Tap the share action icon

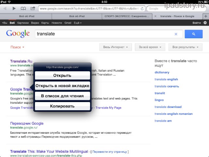click(x=33, y=9)
